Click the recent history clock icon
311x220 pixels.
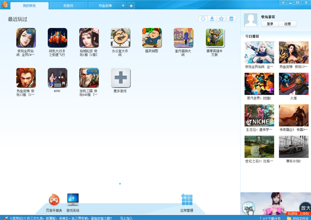click(203, 19)
